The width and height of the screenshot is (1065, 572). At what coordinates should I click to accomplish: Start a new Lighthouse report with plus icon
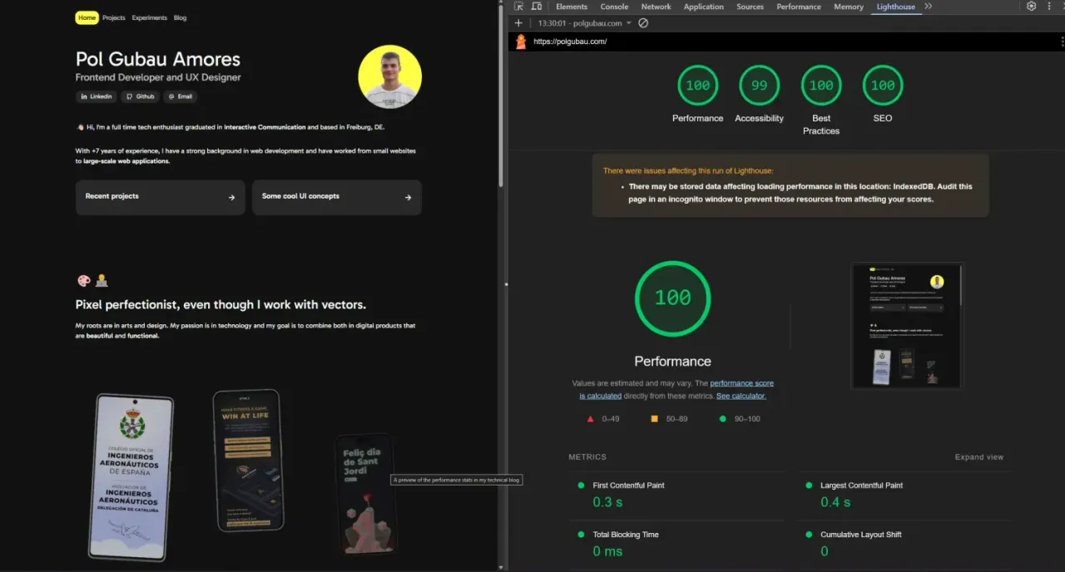point(518,23)
